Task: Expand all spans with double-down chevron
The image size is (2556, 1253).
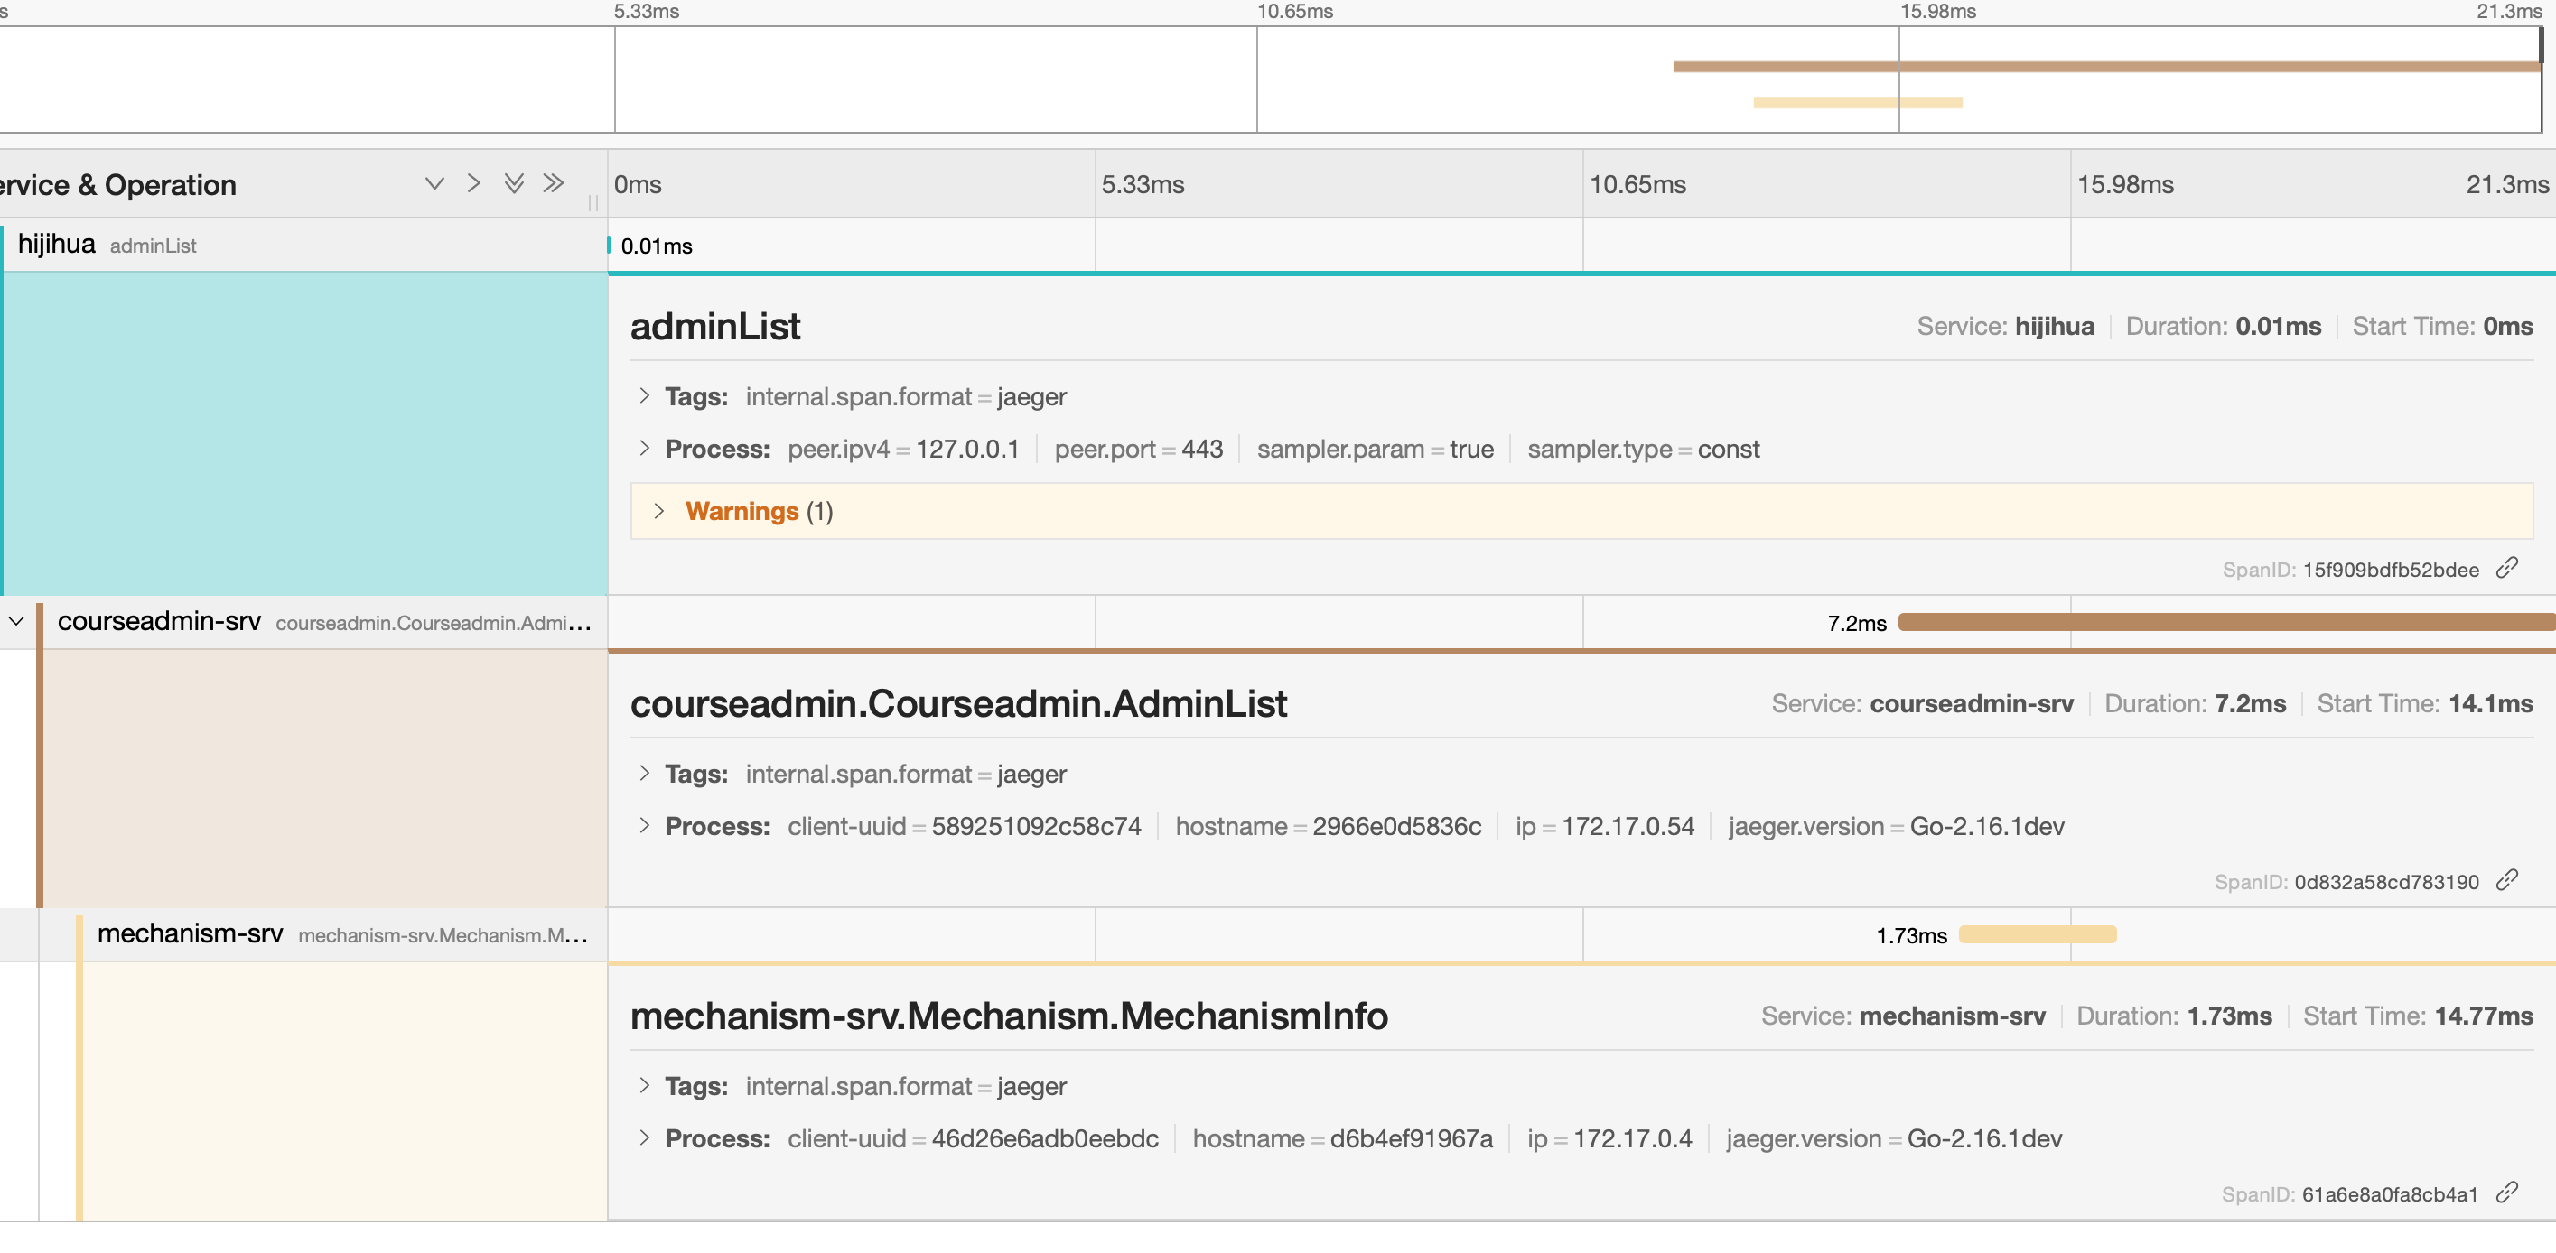Action: (513, 183)
